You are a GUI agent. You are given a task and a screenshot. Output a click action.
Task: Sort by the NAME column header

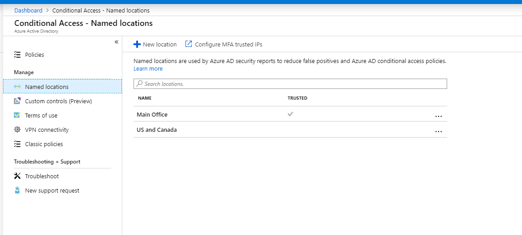145,98
